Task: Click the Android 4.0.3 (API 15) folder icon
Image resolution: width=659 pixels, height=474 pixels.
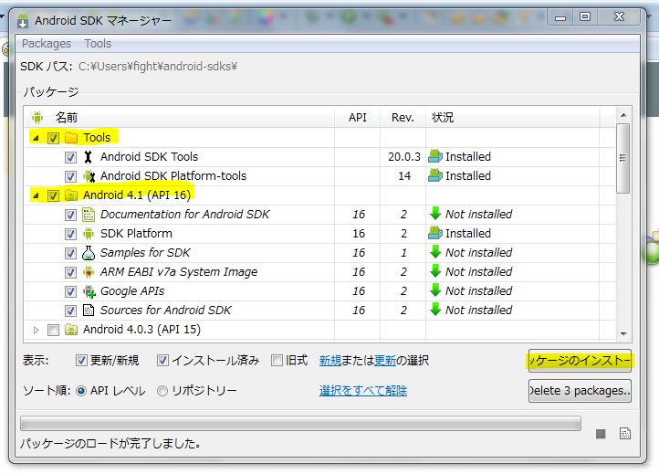Action: [x=71, y=330]
